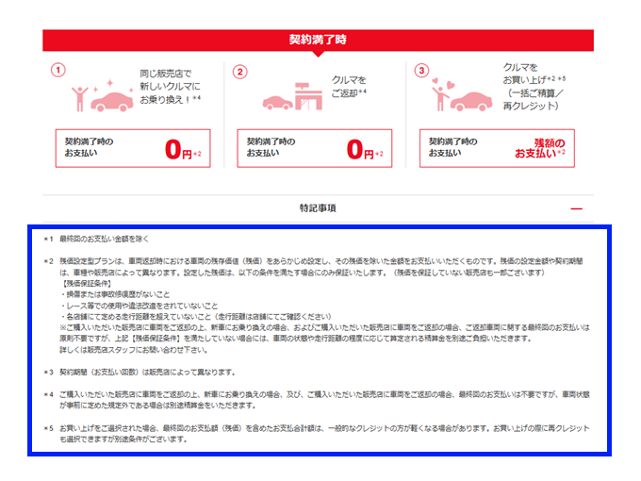Click the 特記事項 section heading
The image size is (641, 481).
coord(318,208)
